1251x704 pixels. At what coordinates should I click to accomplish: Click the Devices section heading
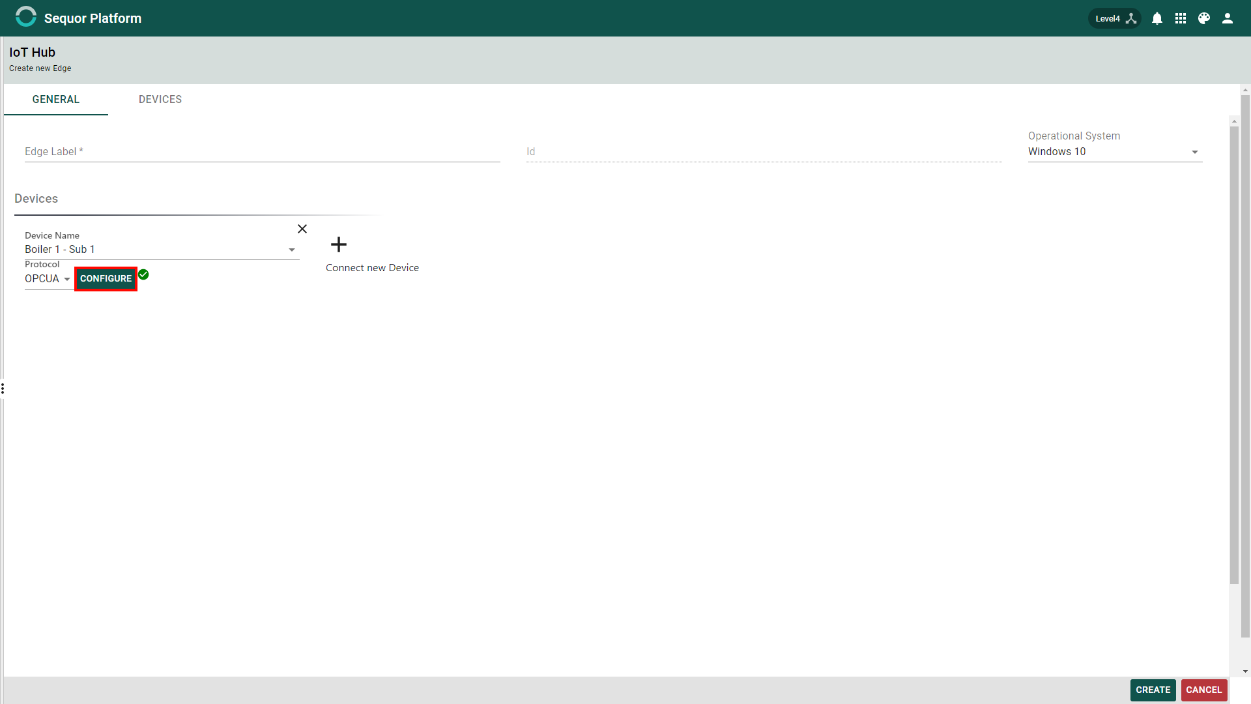[x=36, y=199]
